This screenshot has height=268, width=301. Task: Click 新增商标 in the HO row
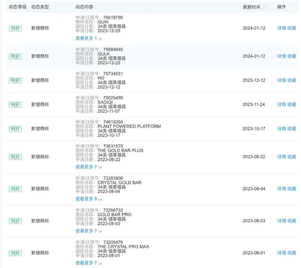(40, 80)
